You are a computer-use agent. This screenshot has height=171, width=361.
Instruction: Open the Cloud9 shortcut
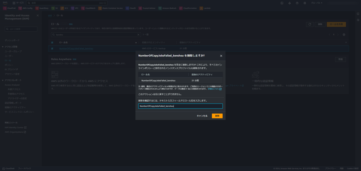point(131,8)
